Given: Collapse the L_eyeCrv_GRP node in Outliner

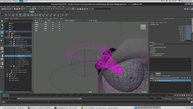Looking at the screenshot, I should pos(11,46).
